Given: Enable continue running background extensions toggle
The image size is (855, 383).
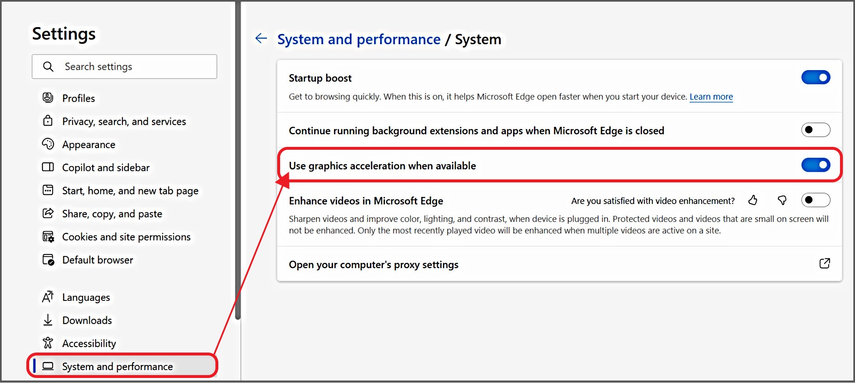Looking at the screenshot, I should (815, 130).
